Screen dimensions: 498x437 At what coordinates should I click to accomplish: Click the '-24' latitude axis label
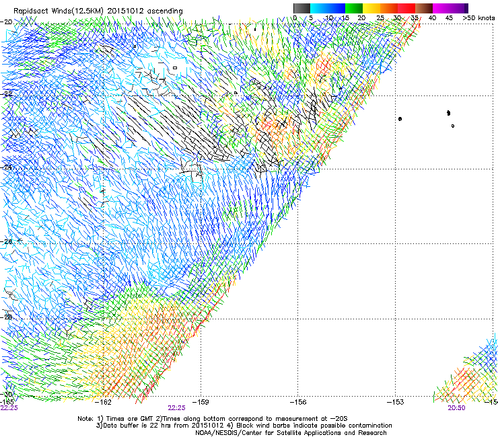pos(6,167)
